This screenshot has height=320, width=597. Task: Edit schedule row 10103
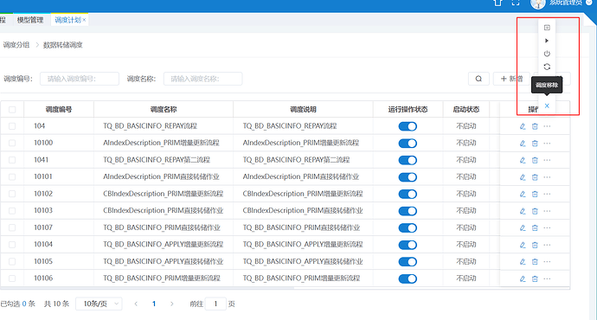pos(523,211)
